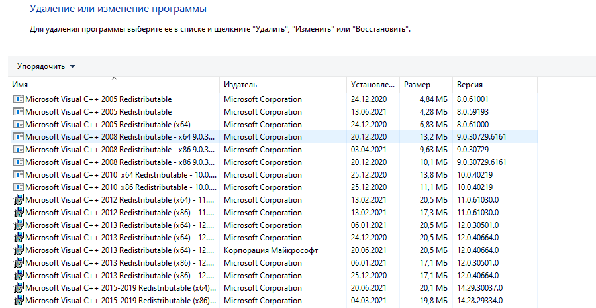
Task: Sort programs by the Издатель column header
Action: click(240, 85)
